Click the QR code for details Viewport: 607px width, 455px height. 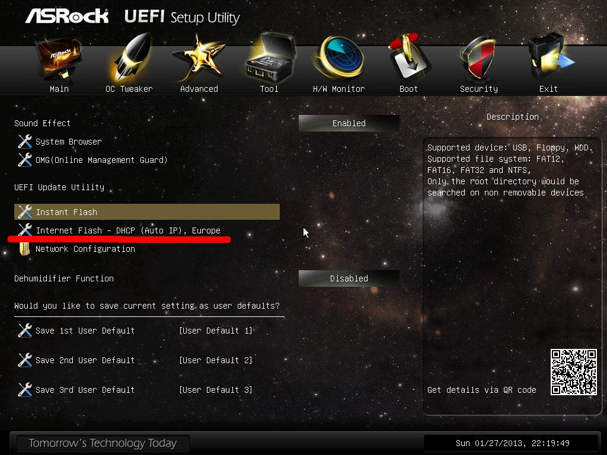tap(574, 372)
